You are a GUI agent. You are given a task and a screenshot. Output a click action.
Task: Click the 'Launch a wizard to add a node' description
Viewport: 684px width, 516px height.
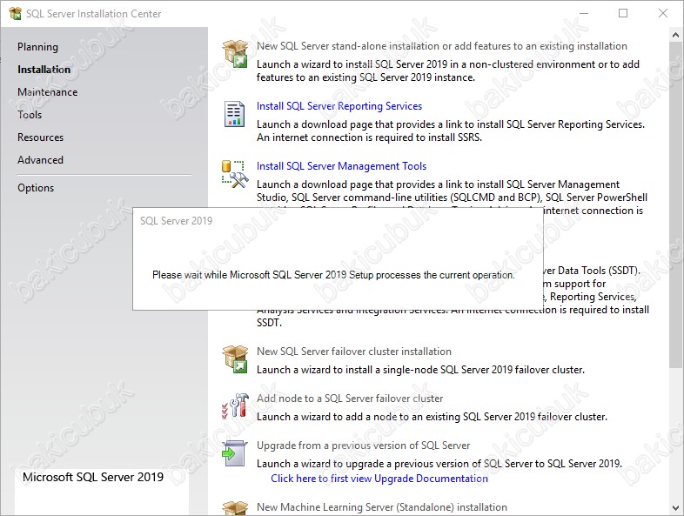tap(432, 417)
